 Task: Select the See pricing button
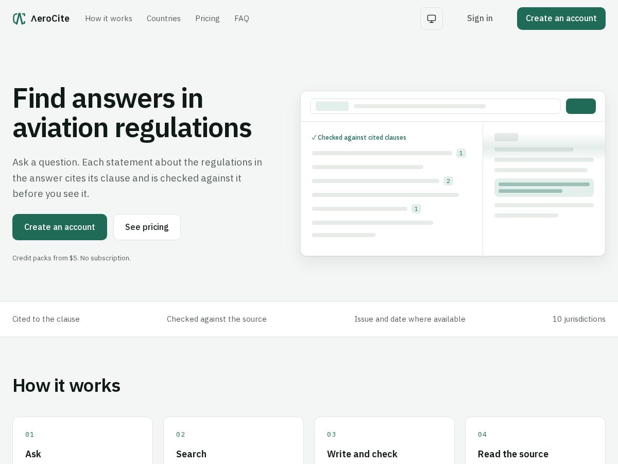click(x=147, y=227)
